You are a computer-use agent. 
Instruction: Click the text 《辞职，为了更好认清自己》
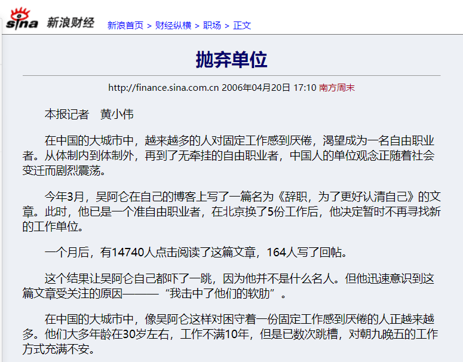pyautogui.click(x=347, y=197)
